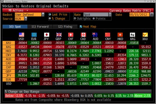Click the silver Ag XAG column icon
This screenshot has height=104, width=156.
click(132, 34)
